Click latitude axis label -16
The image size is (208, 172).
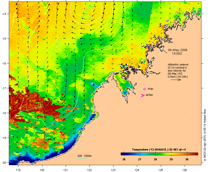(4, 63)
